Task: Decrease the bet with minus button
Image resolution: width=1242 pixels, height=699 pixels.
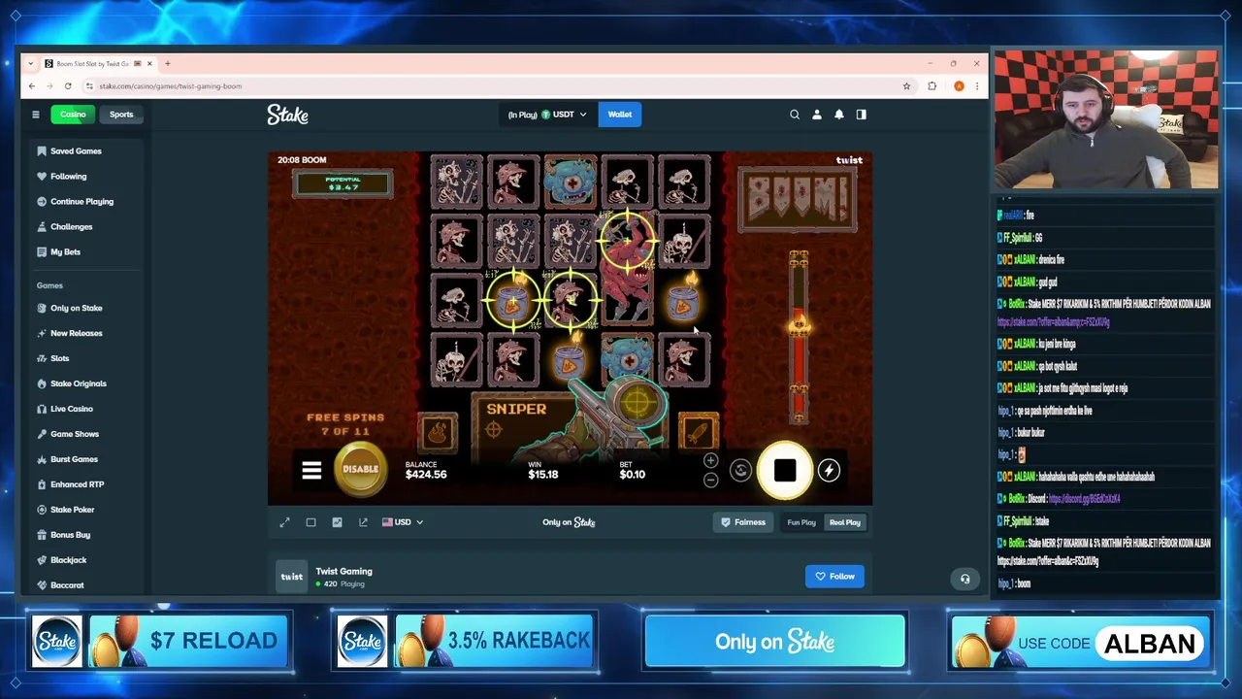Action: [710, 480]
